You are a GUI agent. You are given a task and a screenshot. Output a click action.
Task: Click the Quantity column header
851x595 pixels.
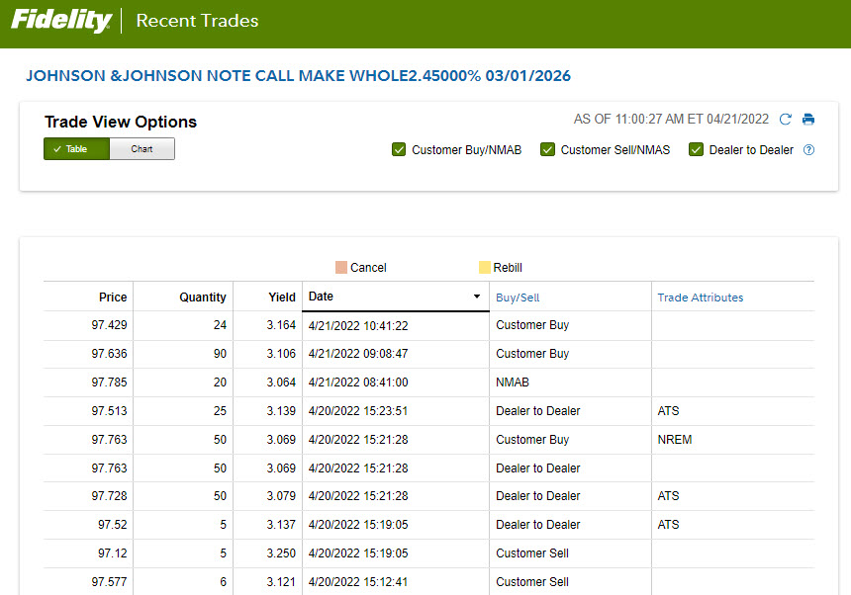tap(203, 297)
